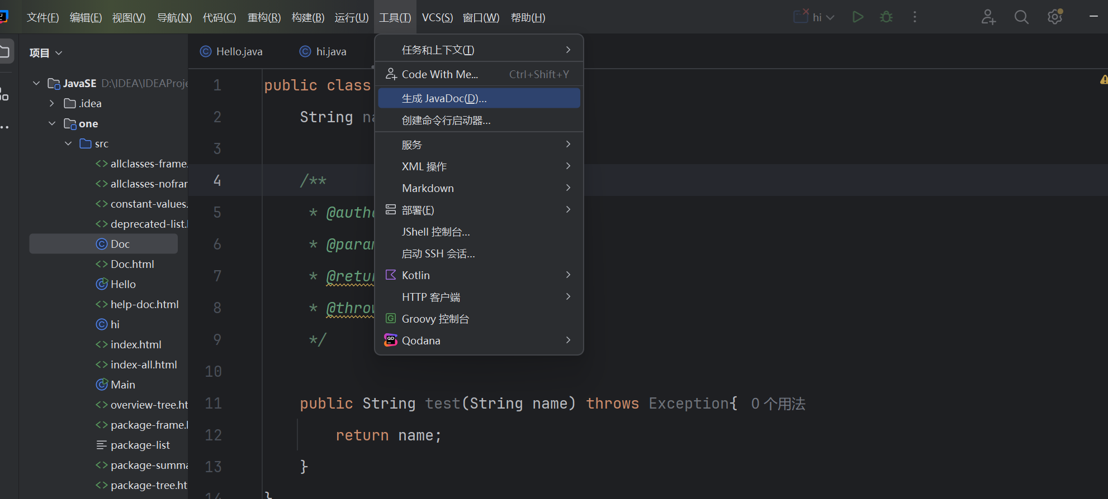Toggle the Project tool window folder icon

[4, 52]
